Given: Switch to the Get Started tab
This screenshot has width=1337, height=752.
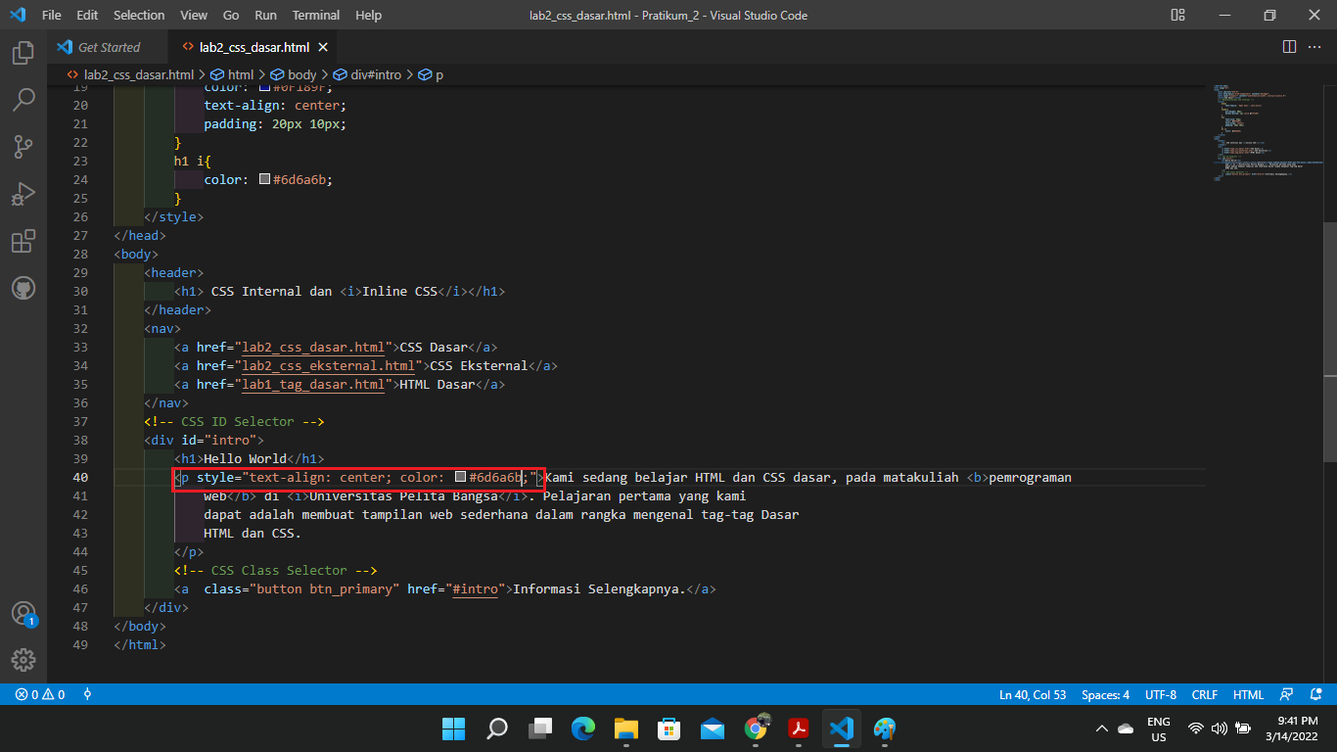Looking at the screenshot, I should click(x=108, y=47).
